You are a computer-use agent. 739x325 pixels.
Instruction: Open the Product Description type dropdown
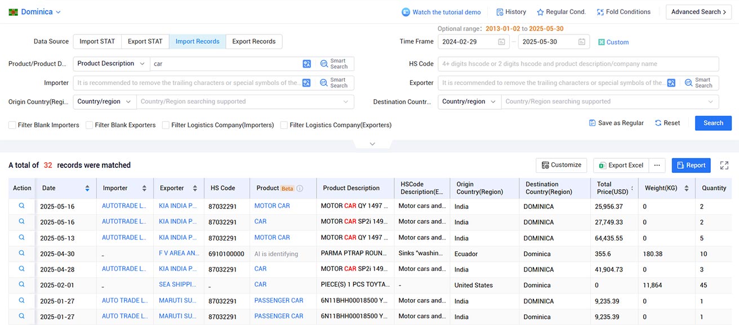[x=111, y=64]
